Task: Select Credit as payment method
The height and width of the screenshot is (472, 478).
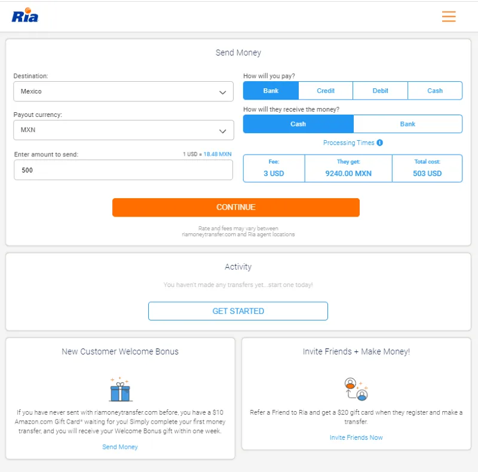Action: click(325, 90)
